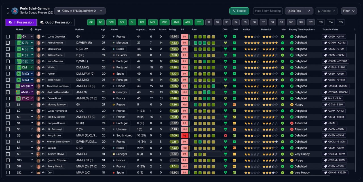Tick the checkbox for Désiré Doué
The height and width of the screenshot is (182, 363).
click(8, 98)
